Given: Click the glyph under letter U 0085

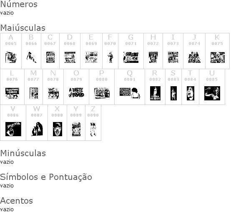Looking at the screenshot, I should [x=212, y=93].
